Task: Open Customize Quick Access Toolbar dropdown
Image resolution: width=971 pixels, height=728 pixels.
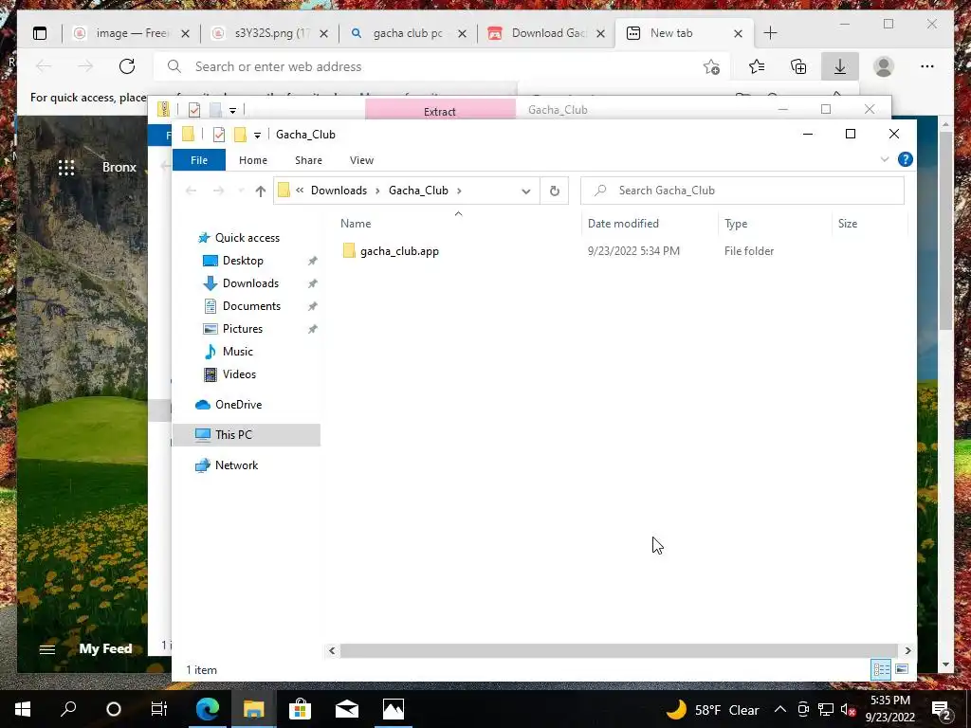Action: 257,135
